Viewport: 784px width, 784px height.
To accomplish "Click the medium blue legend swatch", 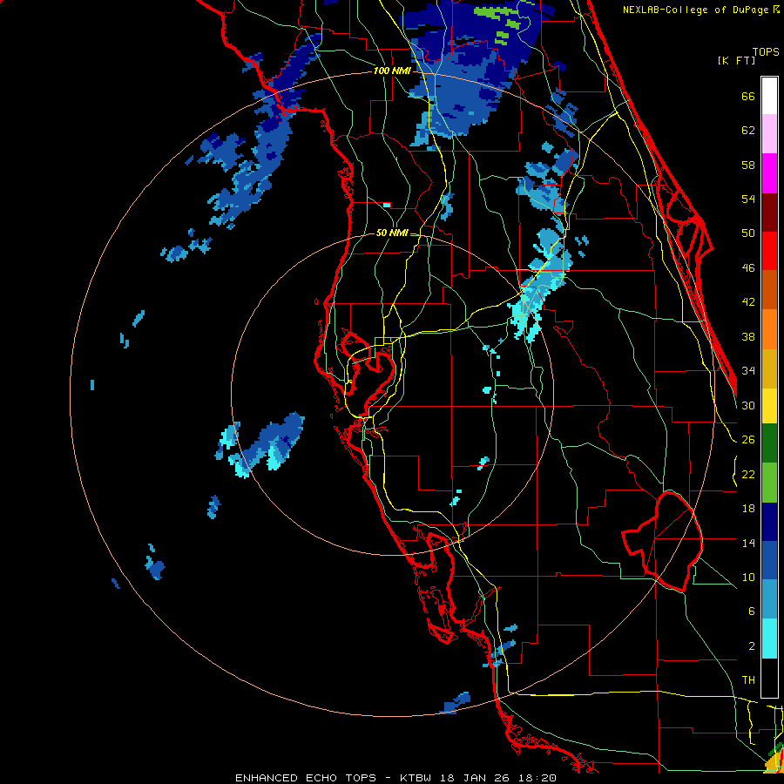I will 769,560.
